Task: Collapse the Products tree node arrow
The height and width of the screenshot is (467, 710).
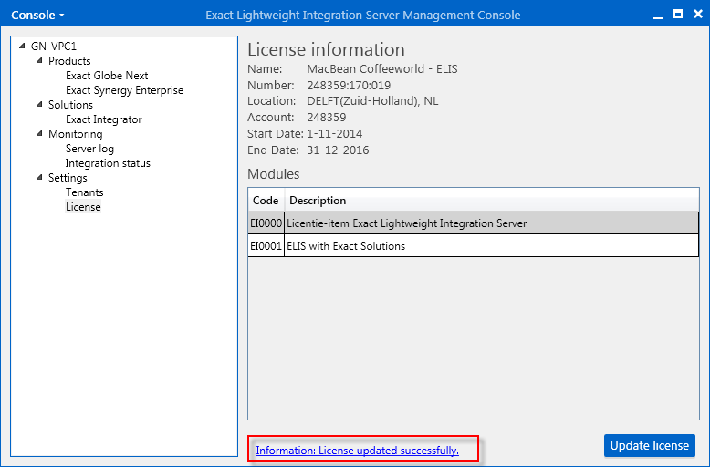Action: [39, 60]
